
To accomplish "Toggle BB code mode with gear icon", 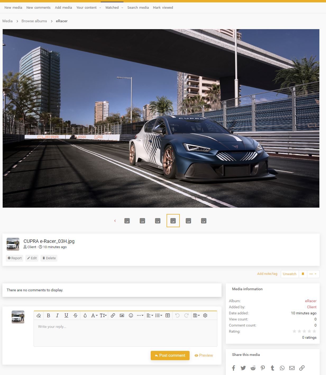I will [205, 315].
